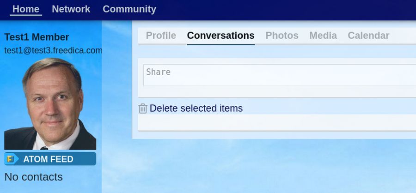The image size is (416, 193).
Task: Show the Calendar tab
Action: click(368, 36)
